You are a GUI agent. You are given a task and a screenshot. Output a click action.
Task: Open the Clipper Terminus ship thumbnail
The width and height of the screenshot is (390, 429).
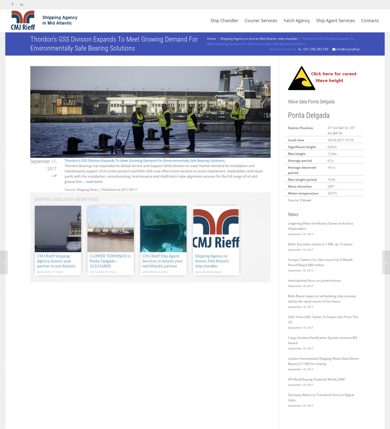(x=110, y=229)
